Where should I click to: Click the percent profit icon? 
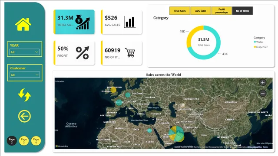83,53
